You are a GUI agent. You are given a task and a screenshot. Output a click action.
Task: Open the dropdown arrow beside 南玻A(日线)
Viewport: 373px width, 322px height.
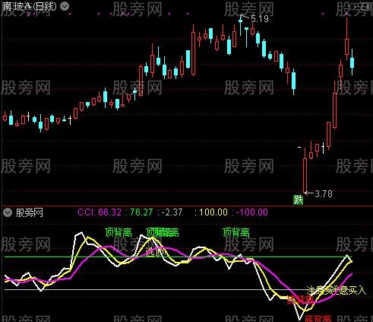(x=65, y=6)
